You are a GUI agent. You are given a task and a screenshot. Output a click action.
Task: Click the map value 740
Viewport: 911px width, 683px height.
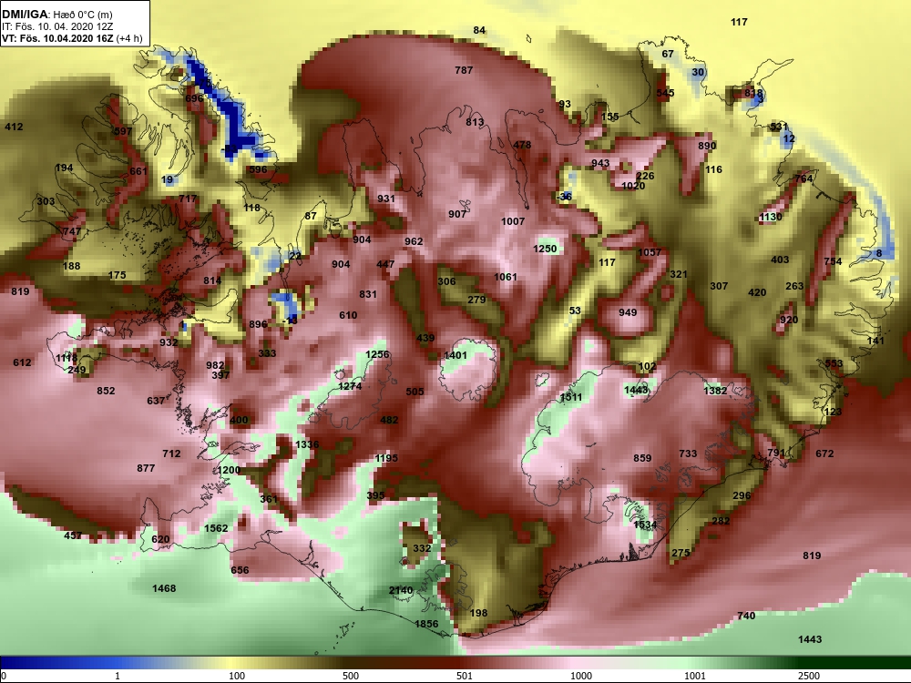pos(746,616)
